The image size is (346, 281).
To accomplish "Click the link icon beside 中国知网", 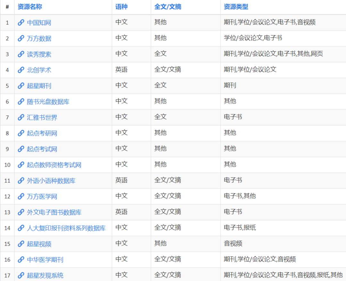I will click(x=21, y=22).
